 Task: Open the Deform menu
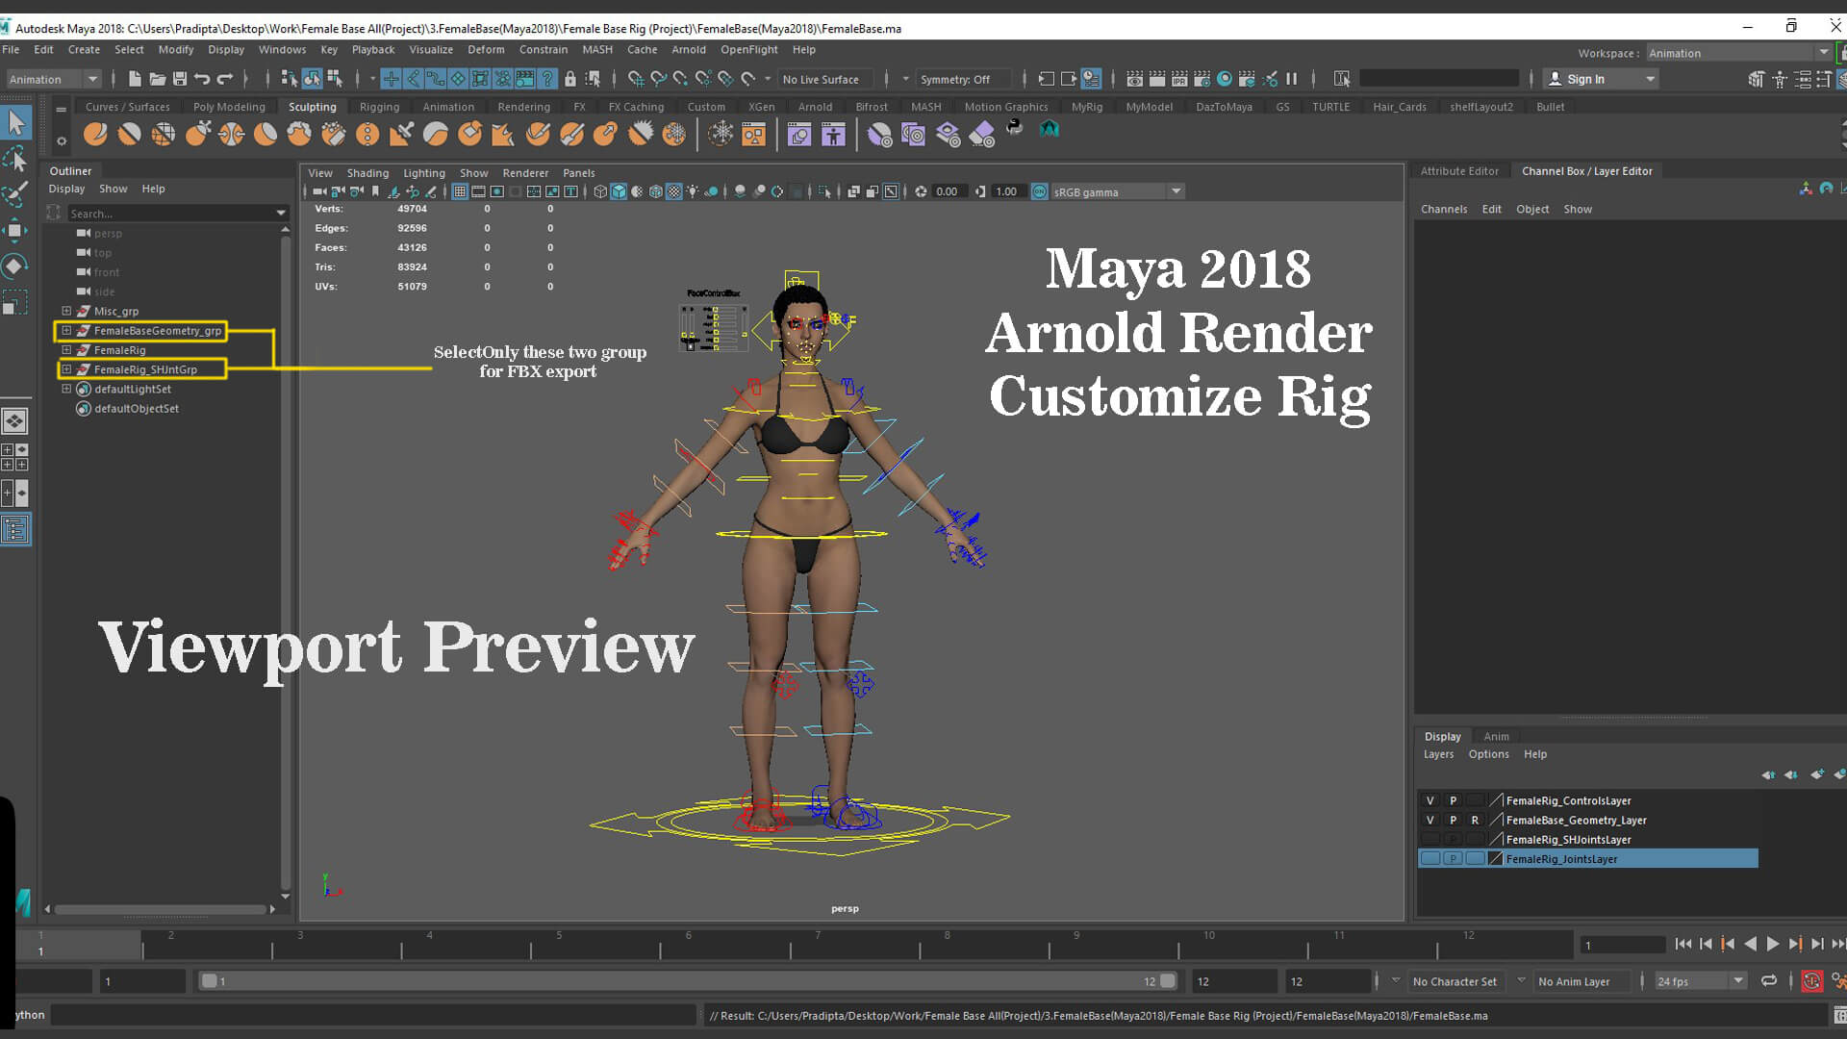(x=486, y=49)
